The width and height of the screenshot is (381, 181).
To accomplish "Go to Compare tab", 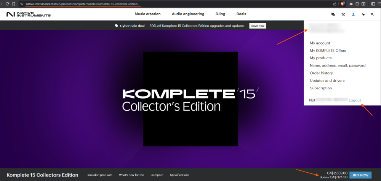I will [x=157, y=175].
